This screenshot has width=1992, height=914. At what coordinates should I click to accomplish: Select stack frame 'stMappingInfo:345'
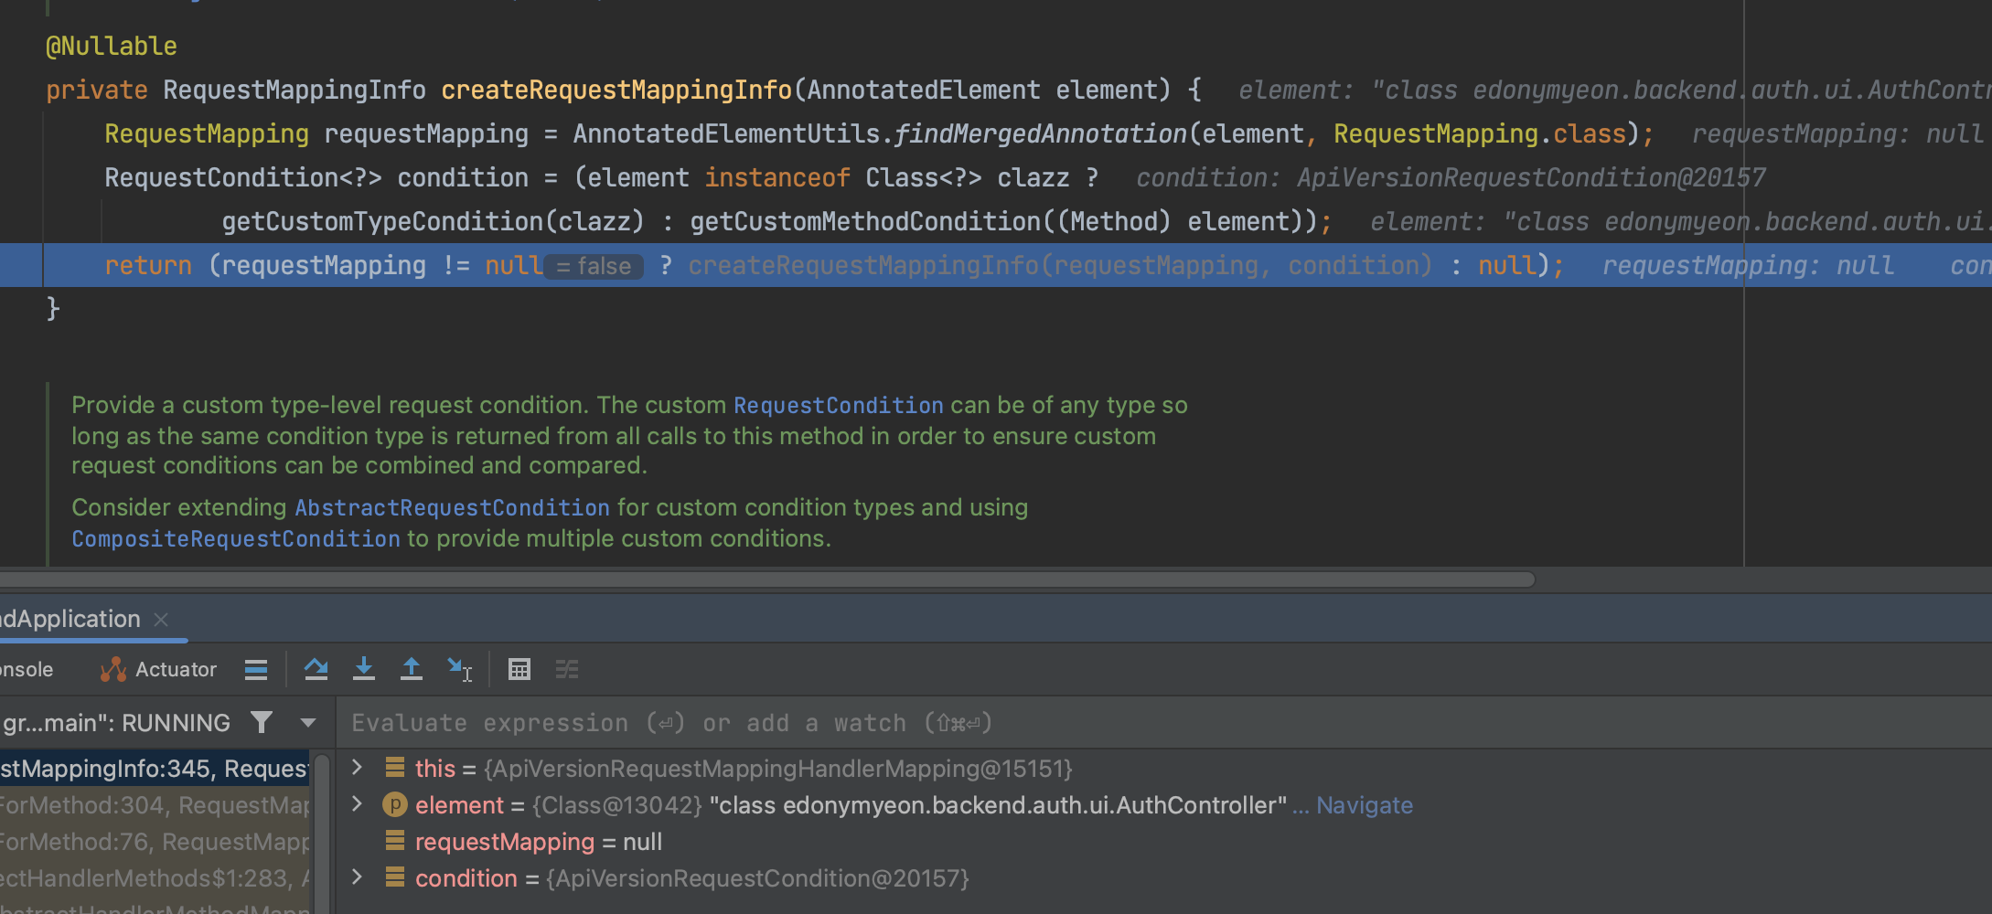tap(155, 769)
